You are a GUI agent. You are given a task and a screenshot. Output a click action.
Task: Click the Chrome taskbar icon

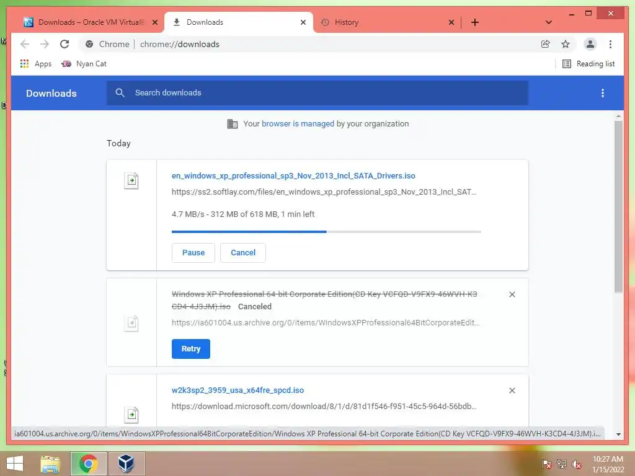click(88, 464)
